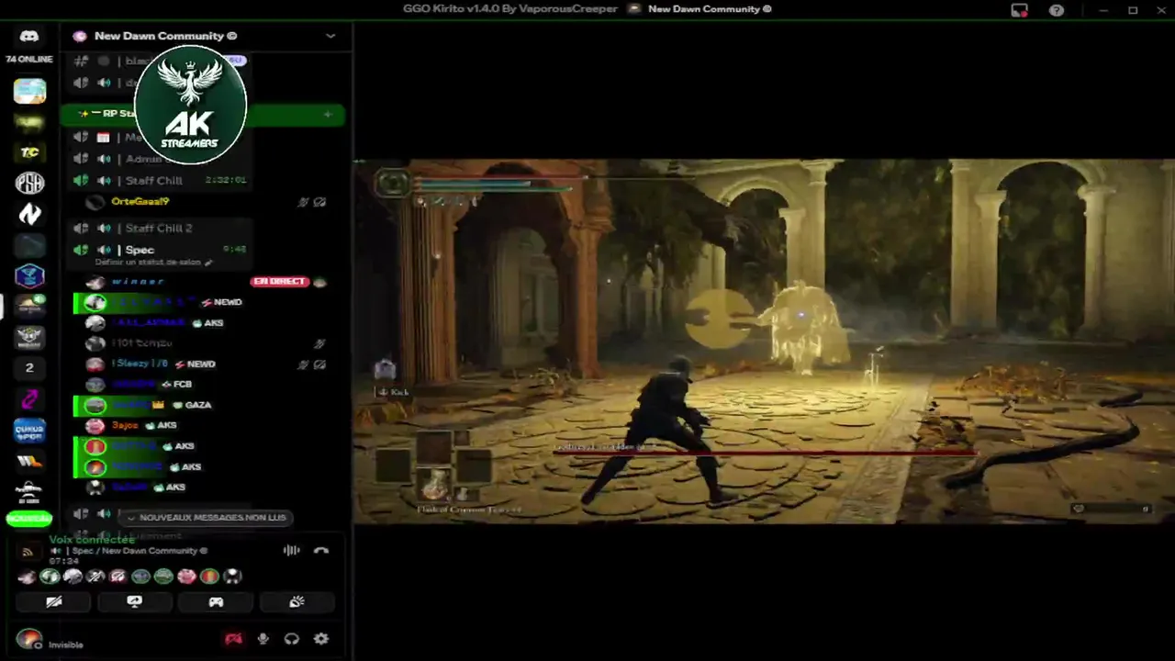Open the Çukur Spor server icon

29,430
